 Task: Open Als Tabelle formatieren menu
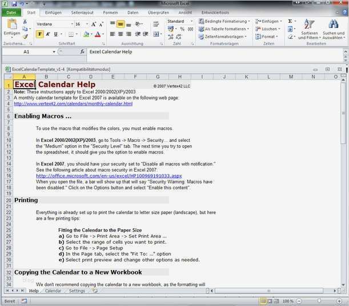[x=224, y=29]
